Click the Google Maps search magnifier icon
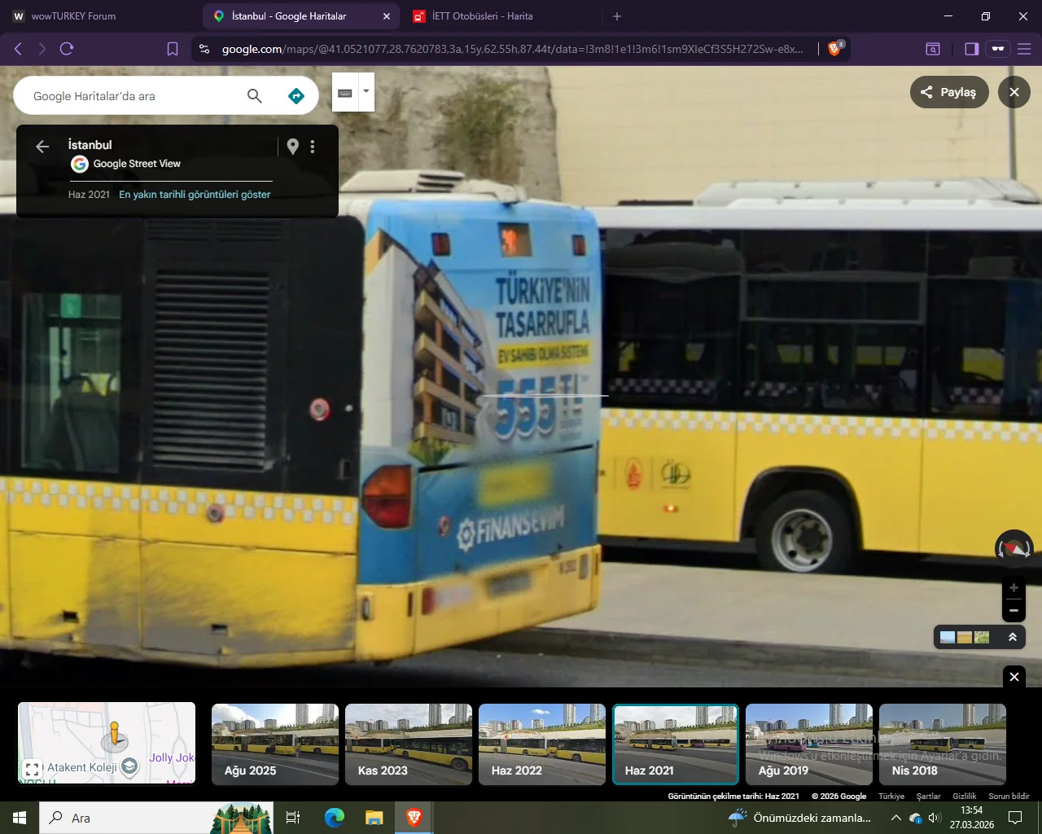1042x834 pixels. click(255, 96)
